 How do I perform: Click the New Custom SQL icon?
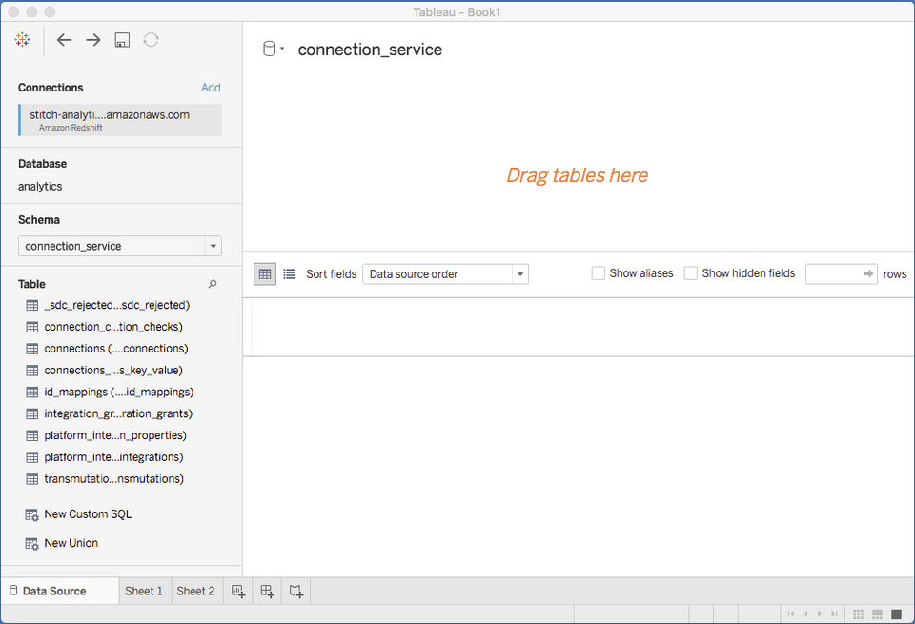31,515
